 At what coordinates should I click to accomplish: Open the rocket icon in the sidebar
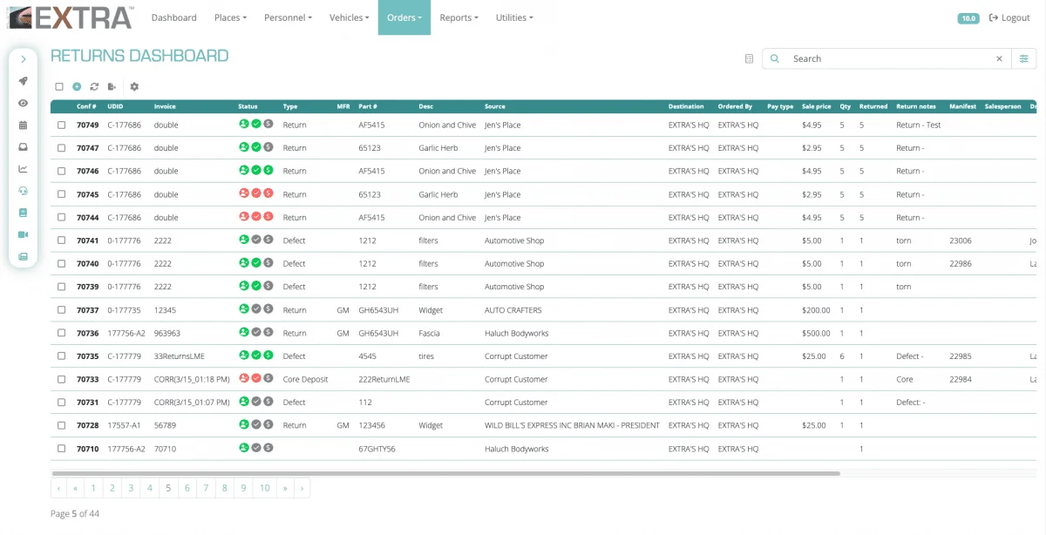coord(24,81)
